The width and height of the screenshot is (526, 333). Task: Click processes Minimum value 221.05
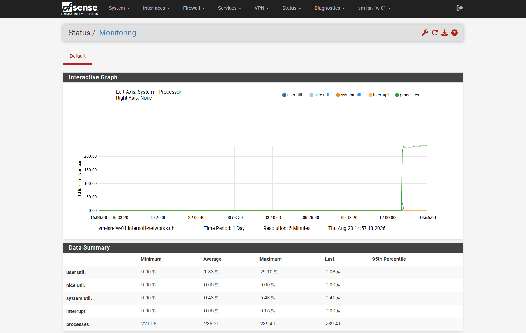tap(149, 324)
